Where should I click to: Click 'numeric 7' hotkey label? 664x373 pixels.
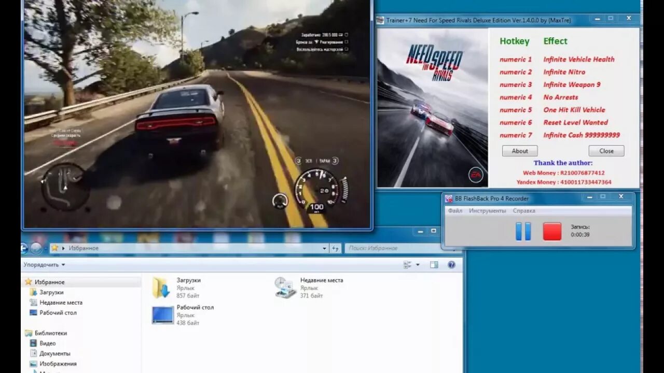516,135
